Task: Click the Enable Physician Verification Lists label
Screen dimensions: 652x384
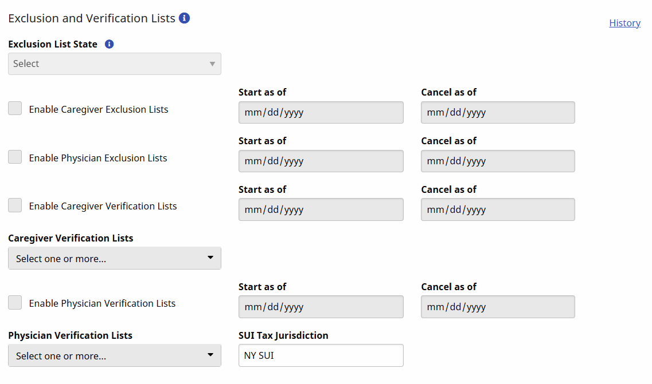Action: [x=102, y=303]
